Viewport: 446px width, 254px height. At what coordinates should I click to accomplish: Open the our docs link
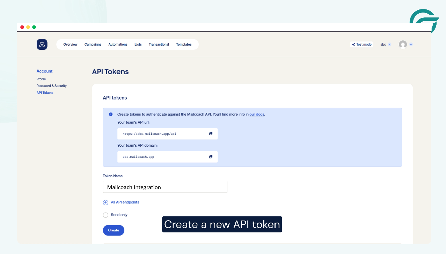(257, 114)
